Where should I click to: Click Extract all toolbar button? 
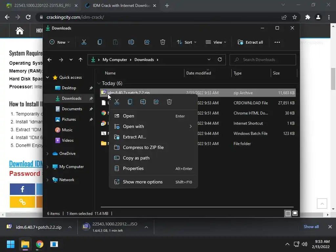(x=250, y=42)
